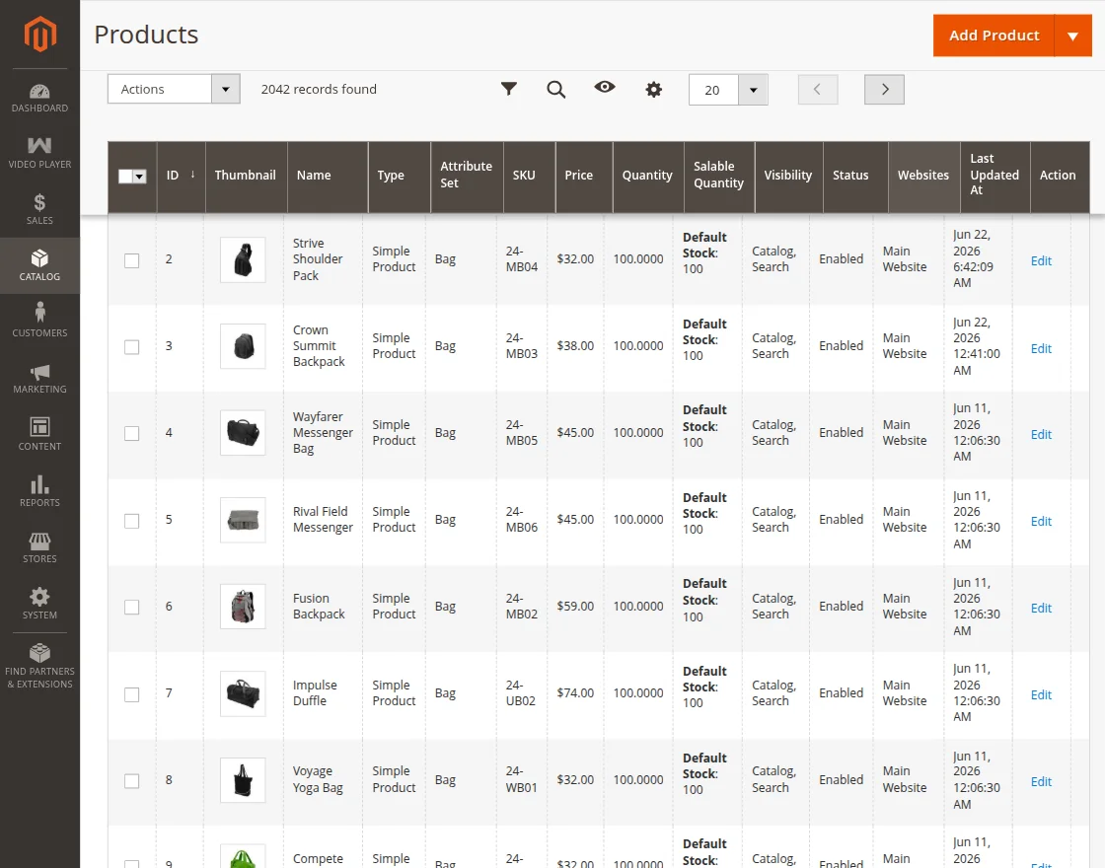The width and height of the screenshot is (1105, 868).
Task: Click the SKU cell 24-MB04
Action: coord(522,258)
